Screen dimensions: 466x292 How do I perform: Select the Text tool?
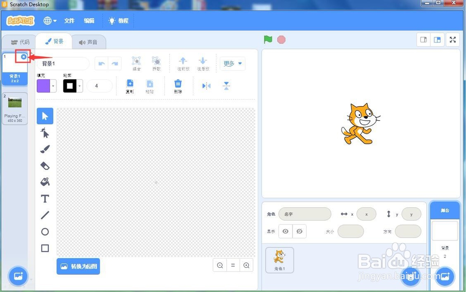click(x=45, y=198)
